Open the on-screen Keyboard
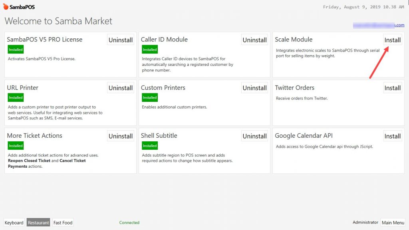Screen dimensions: 409x230 14,222
